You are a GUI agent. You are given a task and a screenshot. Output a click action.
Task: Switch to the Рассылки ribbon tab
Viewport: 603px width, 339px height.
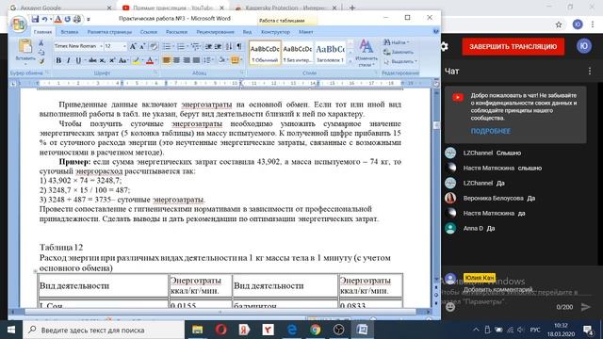pos(176,32)
